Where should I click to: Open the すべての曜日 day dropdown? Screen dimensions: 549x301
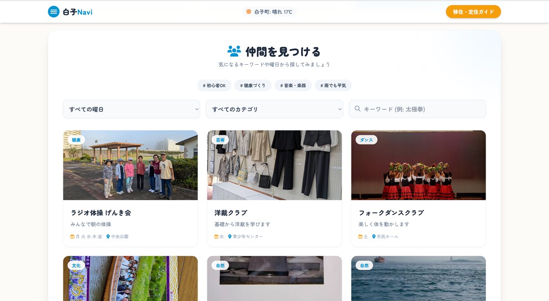coord(131,109)
